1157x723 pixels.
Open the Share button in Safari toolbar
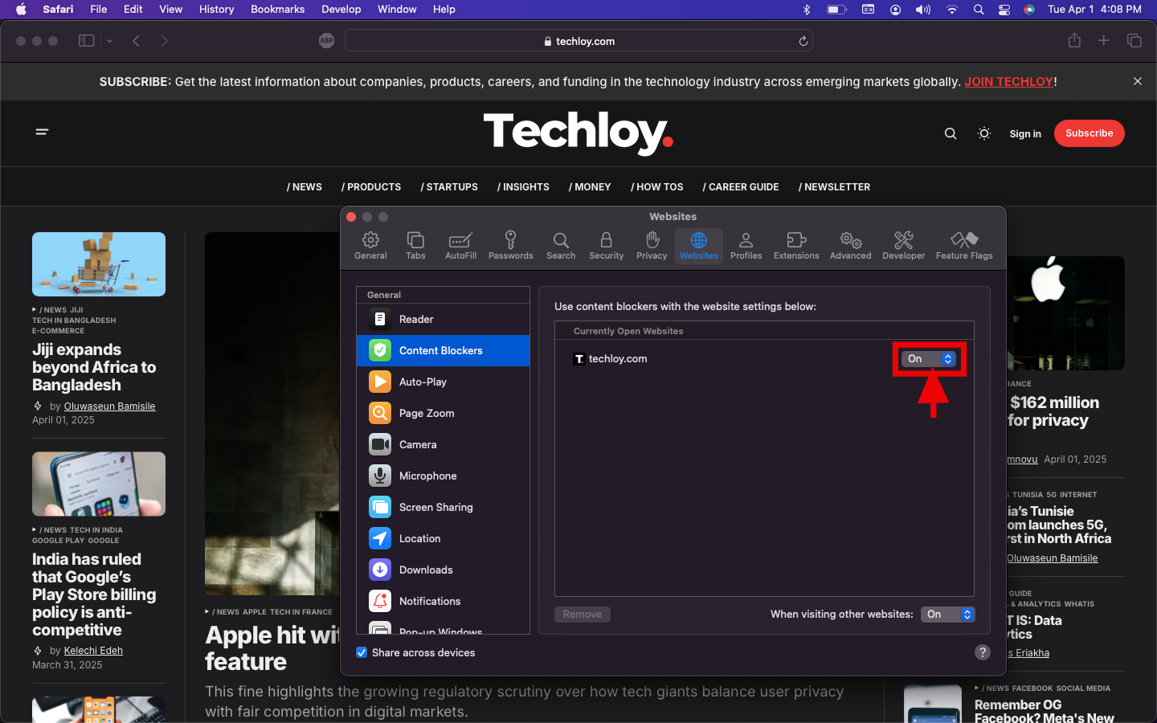click(x=1074, y=40)
